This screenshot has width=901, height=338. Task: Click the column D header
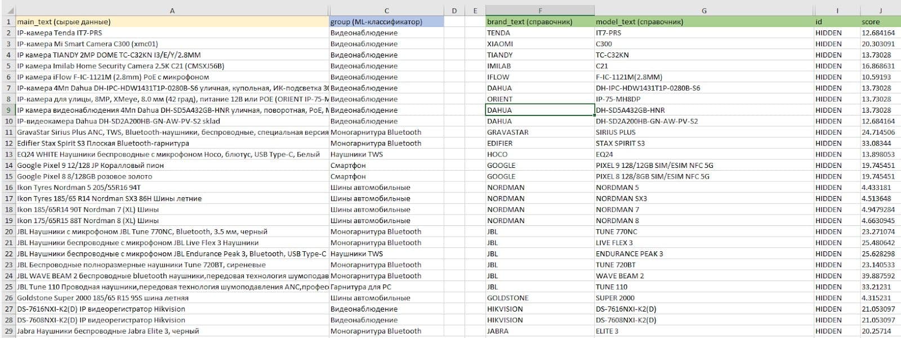pyautogui.click(x=454, y=11)
